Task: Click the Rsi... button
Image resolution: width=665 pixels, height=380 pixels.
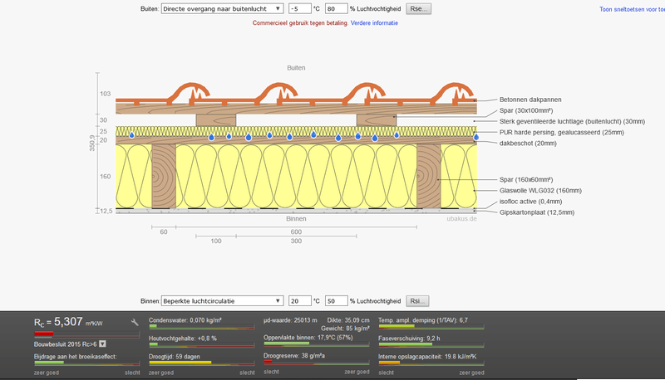Action: pos(417,301)
